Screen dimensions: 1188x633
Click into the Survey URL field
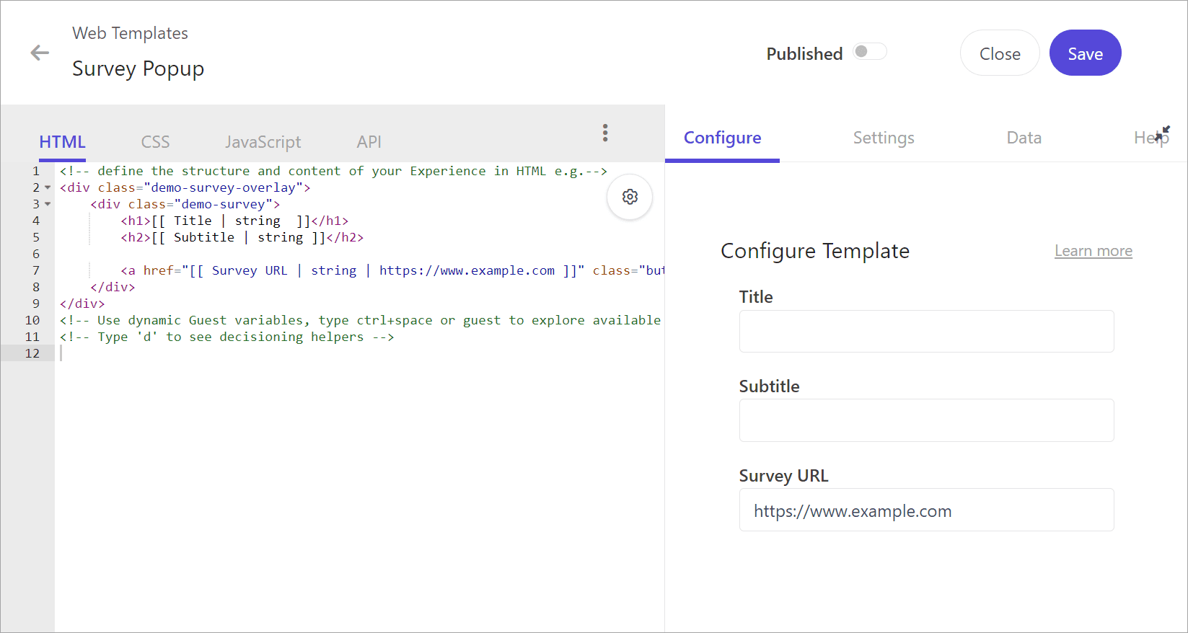point(926,510)
